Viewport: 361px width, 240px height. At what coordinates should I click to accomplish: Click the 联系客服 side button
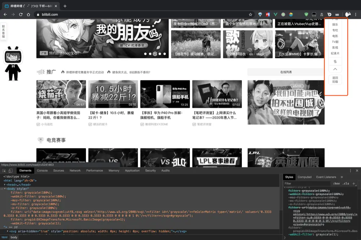click(4, 31)
